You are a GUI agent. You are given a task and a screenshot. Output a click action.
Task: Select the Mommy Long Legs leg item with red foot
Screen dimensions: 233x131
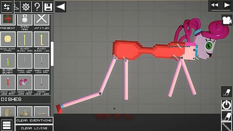click(42, 83)
